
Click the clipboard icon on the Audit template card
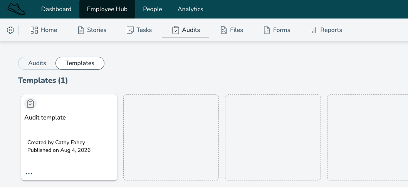(x=30, y=104)
